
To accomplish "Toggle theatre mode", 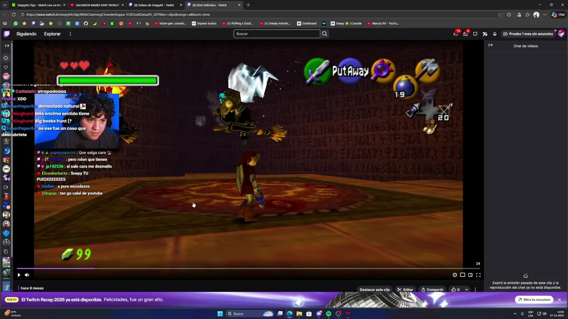I will pyautogui.click(x=470, y=275).
